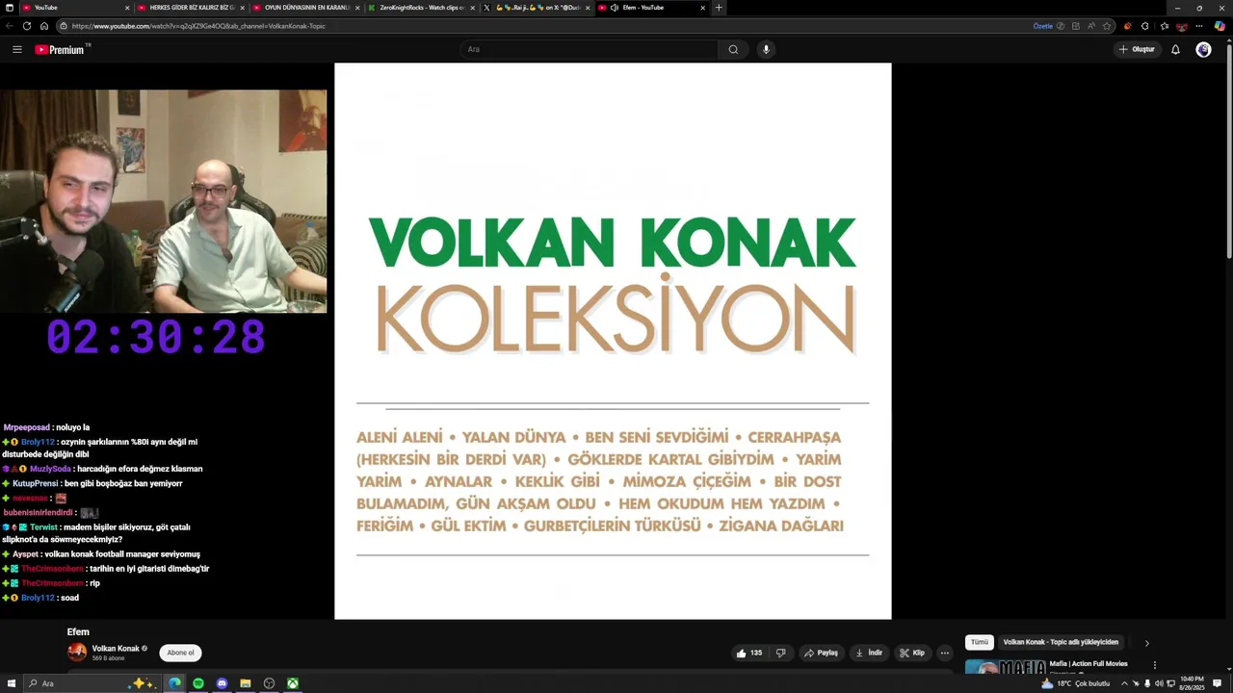Reload the page in browser
This screenshot has height=693, width=1233.
[x=27, y=26]
